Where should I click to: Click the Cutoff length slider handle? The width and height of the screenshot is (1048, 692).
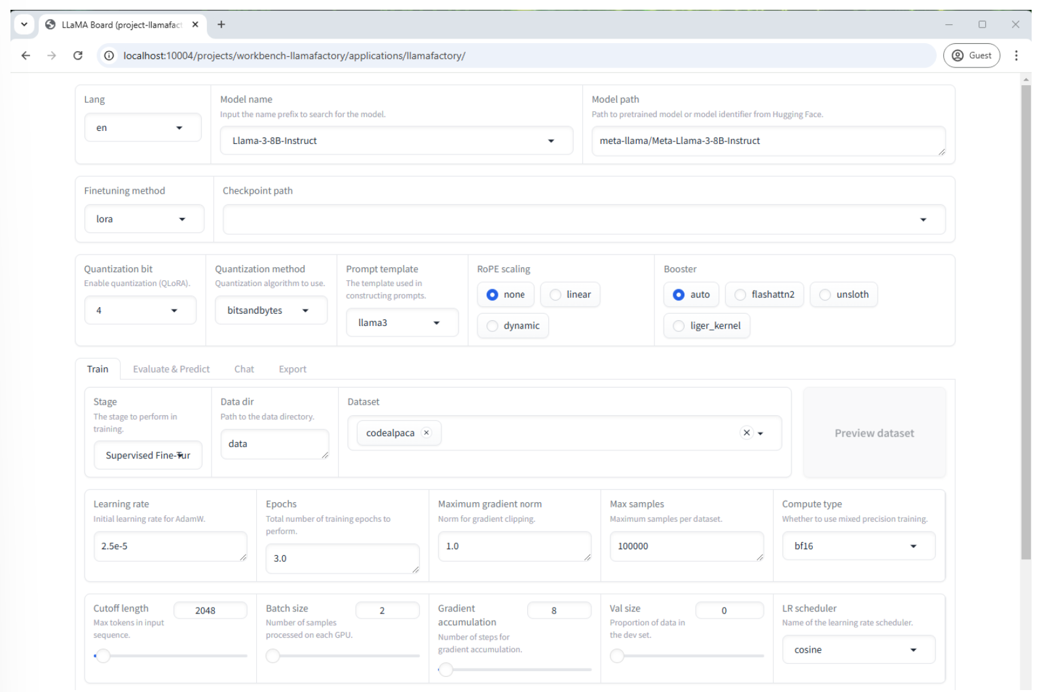(x=103, y=655)
